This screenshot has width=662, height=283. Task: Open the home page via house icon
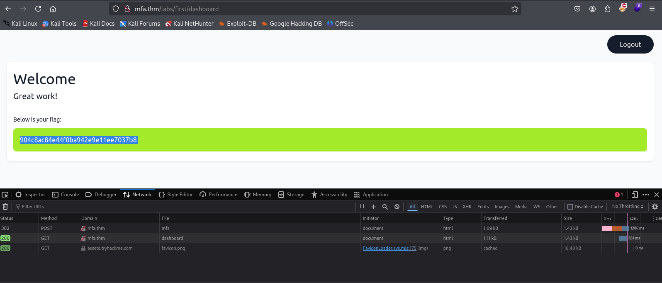click(53, 9)
